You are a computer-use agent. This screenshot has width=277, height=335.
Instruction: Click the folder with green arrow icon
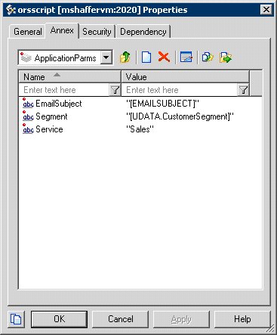[226, 57]
